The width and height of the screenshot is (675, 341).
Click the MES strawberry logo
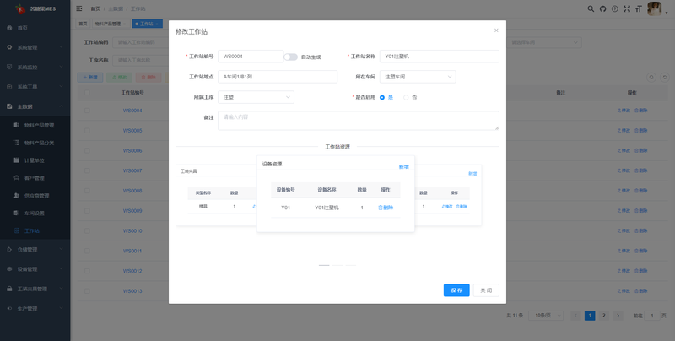point(20,8)
